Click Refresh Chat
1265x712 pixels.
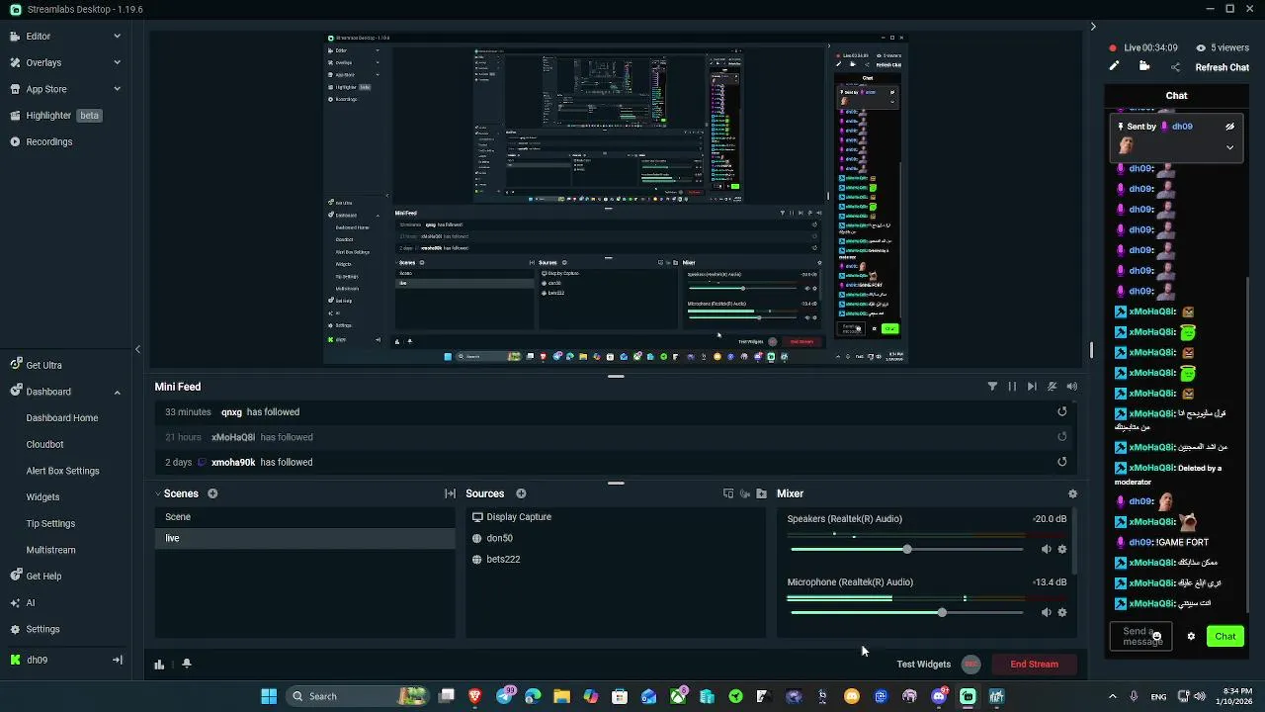point(1223,67)
